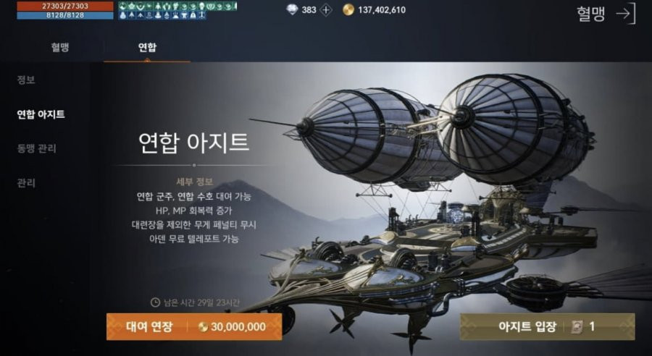This screenshot has height=356, width=652.
Task: Tap the plus icon to add diamonds
Action: [326, 10]
